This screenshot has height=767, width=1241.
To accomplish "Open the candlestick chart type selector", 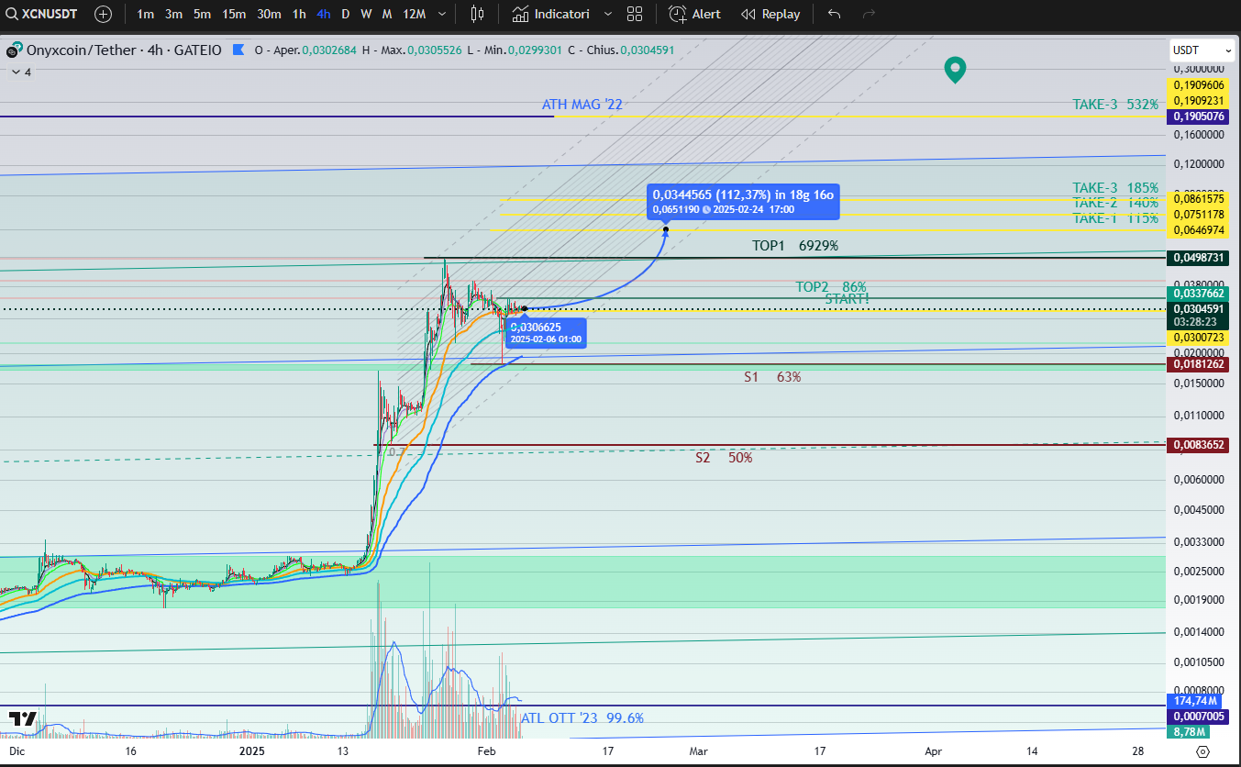I will tap(476, 14).
